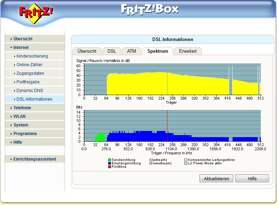The image size is (277, 205).
Task: Toggle the L2 Power Mode aktiv checkbox
Action: point(185,163)
